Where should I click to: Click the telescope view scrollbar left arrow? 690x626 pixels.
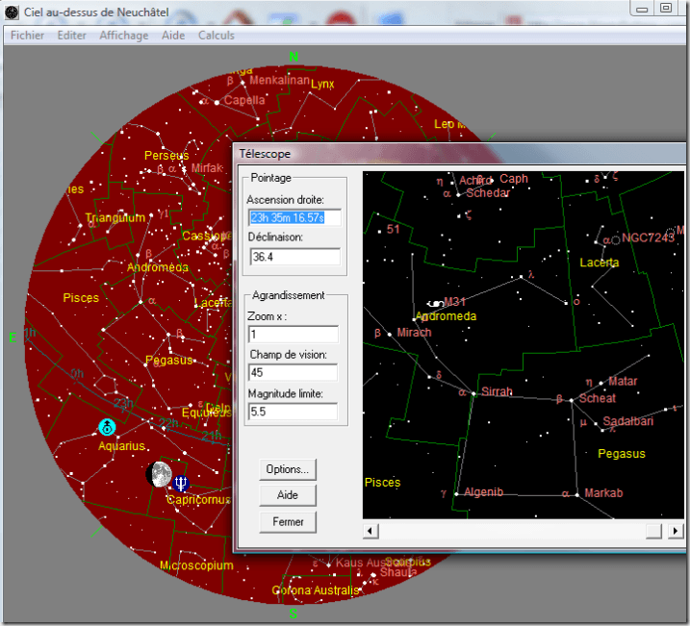click(371, 531)
